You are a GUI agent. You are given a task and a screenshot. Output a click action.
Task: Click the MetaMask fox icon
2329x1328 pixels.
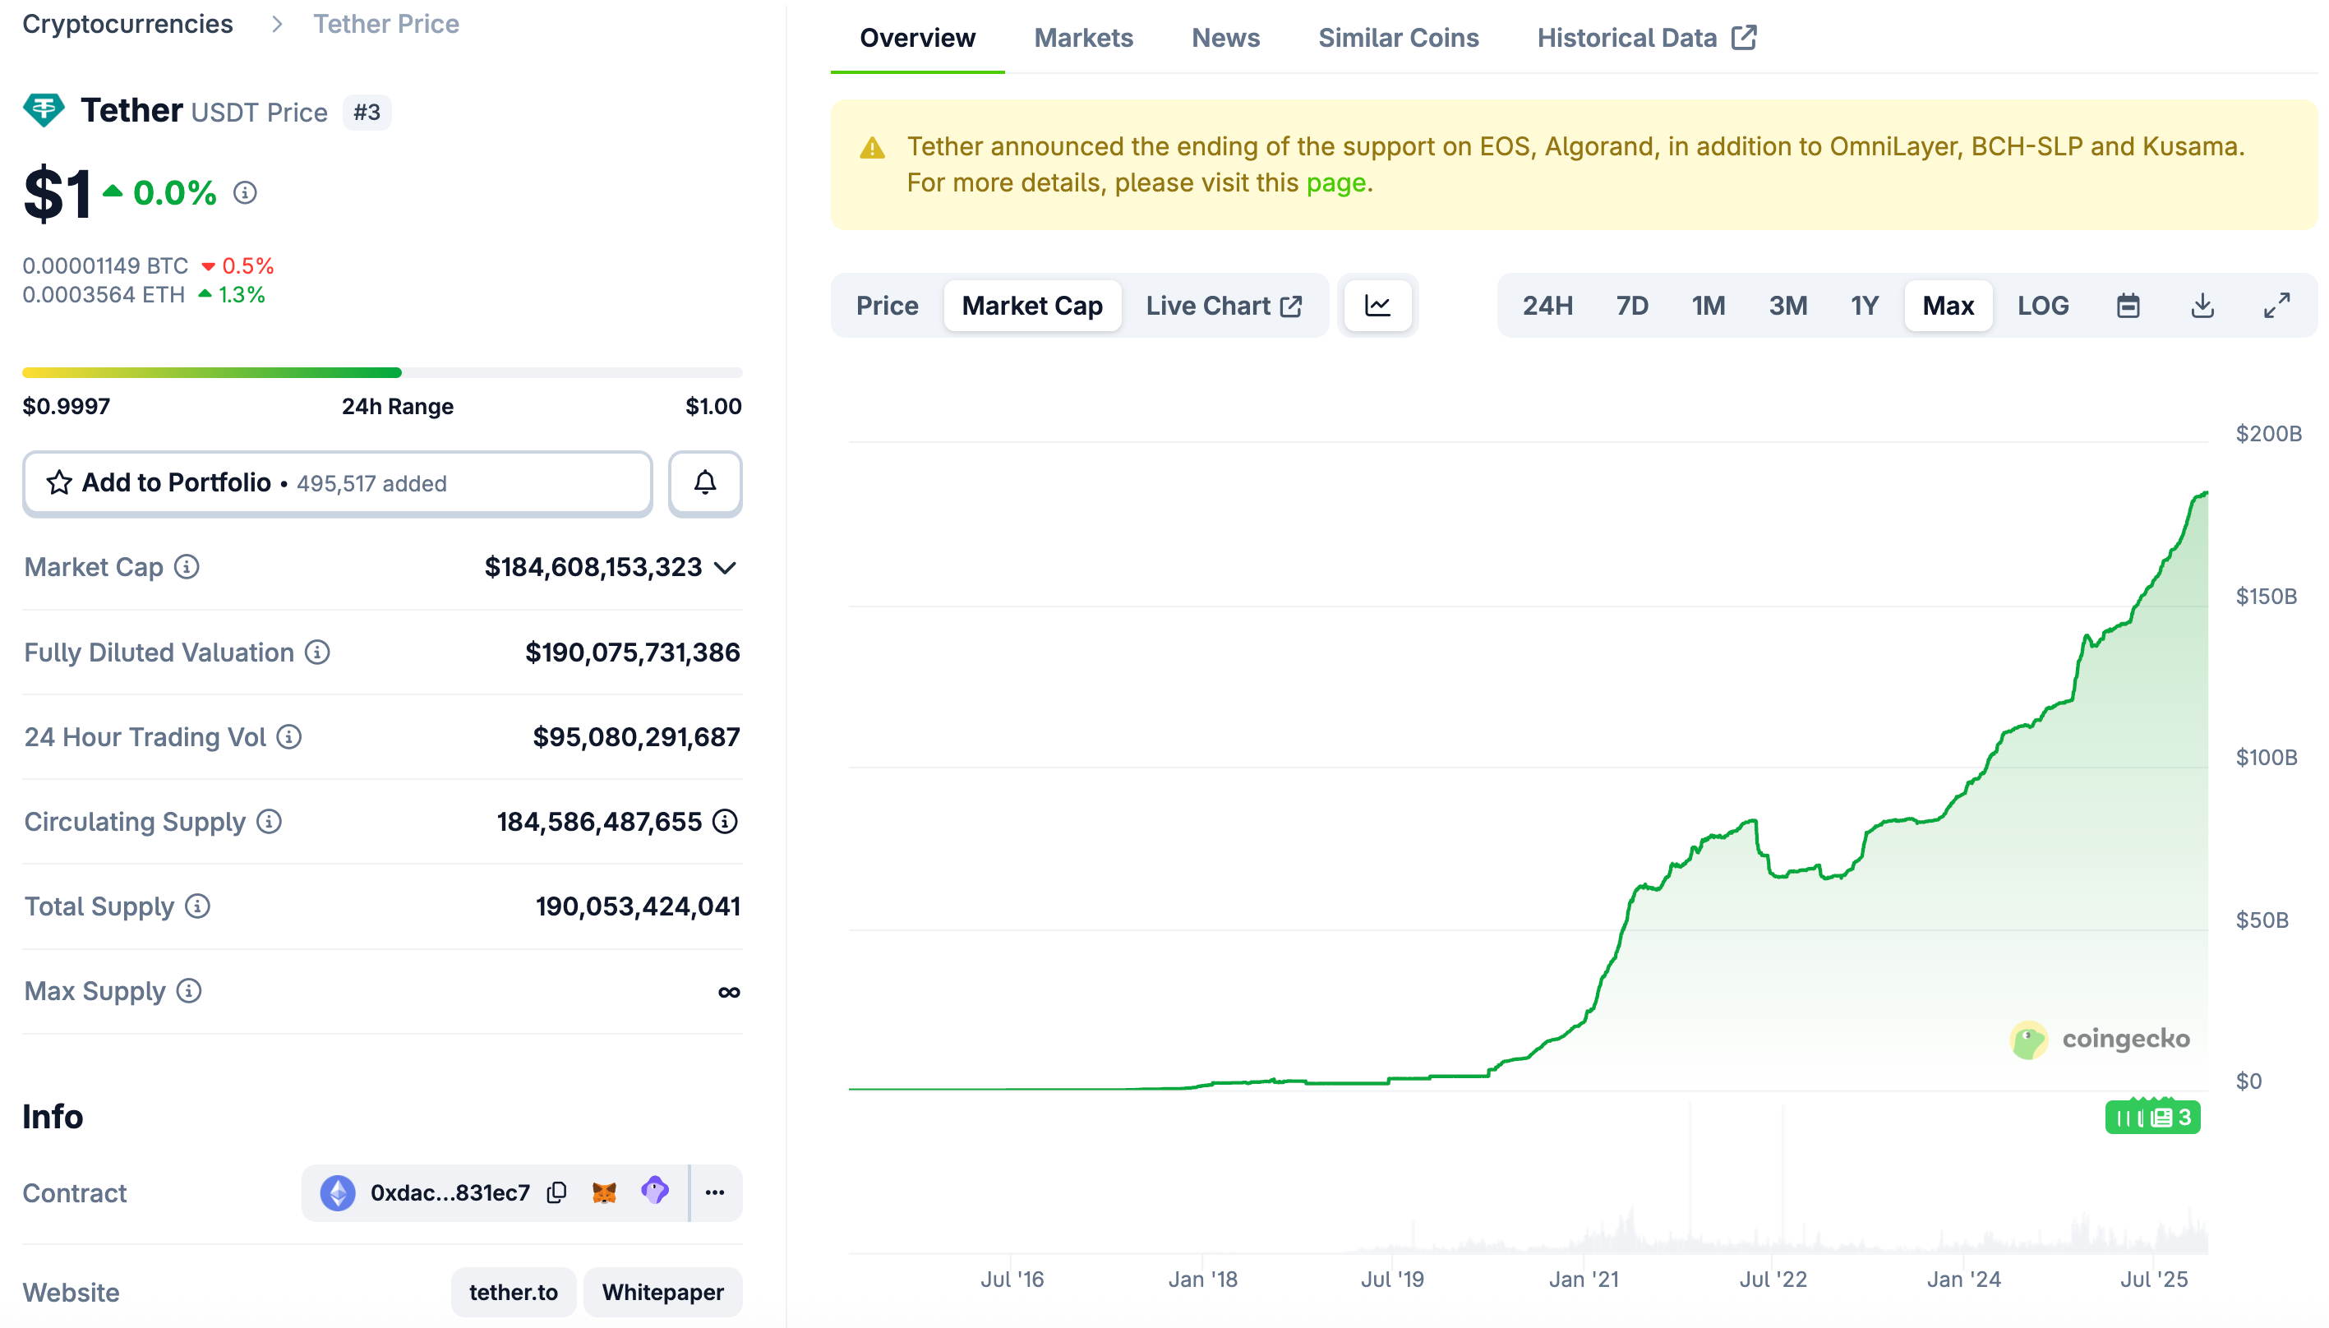pos(604,1192)
